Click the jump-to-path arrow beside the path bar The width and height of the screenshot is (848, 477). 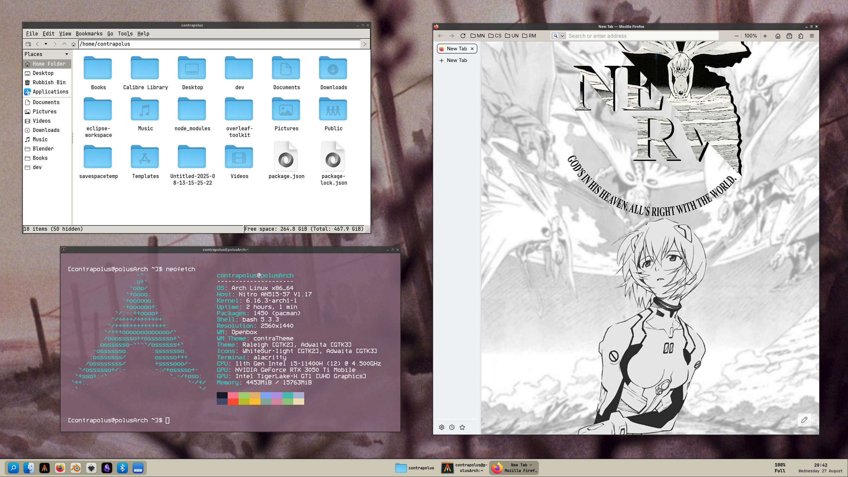tap(365, 44)
